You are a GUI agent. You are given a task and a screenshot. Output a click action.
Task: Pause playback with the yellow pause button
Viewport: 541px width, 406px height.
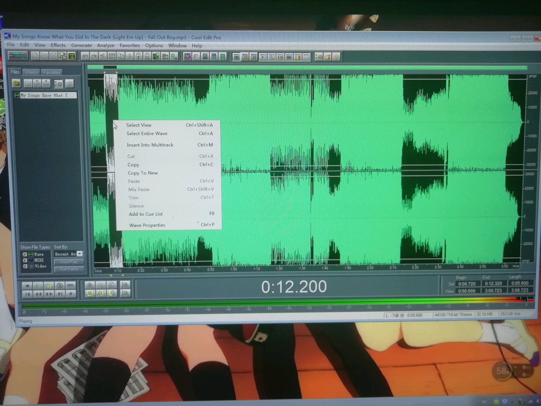49,286
